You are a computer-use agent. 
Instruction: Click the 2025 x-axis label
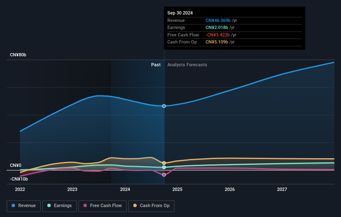pos(177,190)
